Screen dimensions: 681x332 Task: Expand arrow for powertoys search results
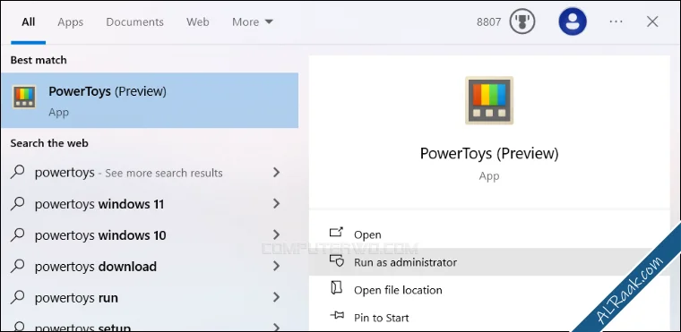[276, 173]
